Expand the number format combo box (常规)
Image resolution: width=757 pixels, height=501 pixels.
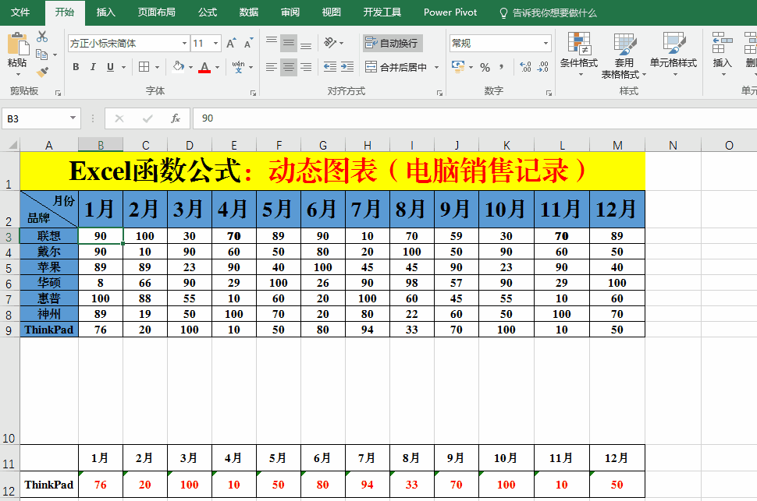545,44
